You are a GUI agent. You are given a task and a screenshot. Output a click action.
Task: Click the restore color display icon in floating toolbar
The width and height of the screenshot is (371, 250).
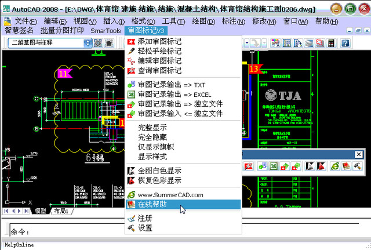(x=321, y=166)
